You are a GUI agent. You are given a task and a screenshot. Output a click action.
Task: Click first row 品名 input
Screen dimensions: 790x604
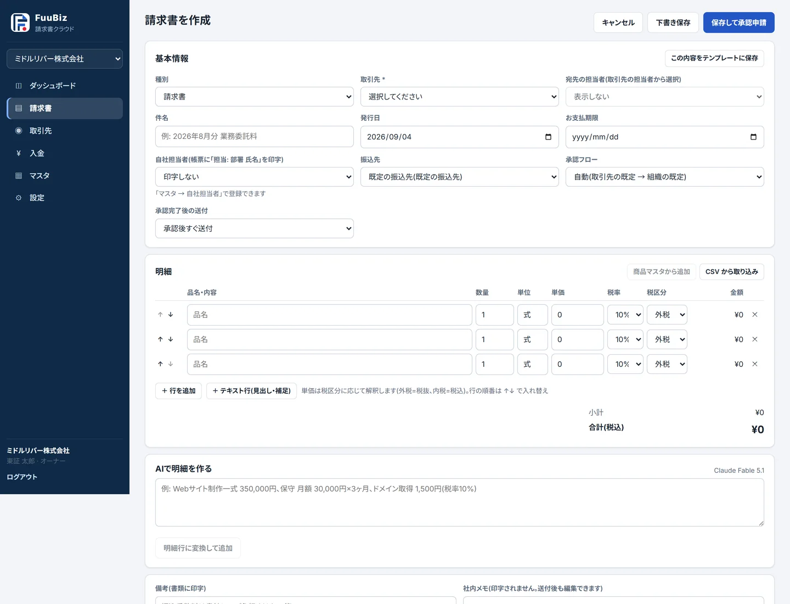click(x=330, y=315)
